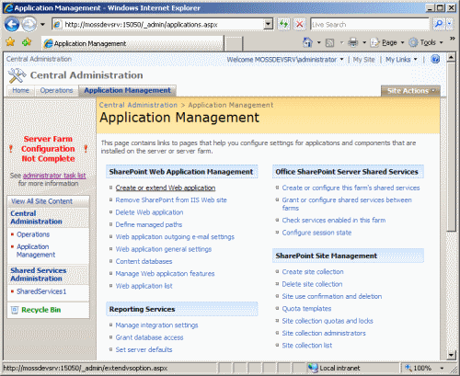Click the Local intranet zone globe icon

tap(313, 368)
